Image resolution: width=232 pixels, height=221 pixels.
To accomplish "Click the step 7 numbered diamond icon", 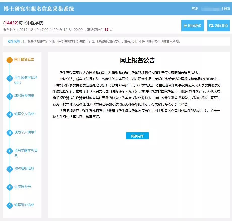I will pyautogui.click(x=10, y=169).
